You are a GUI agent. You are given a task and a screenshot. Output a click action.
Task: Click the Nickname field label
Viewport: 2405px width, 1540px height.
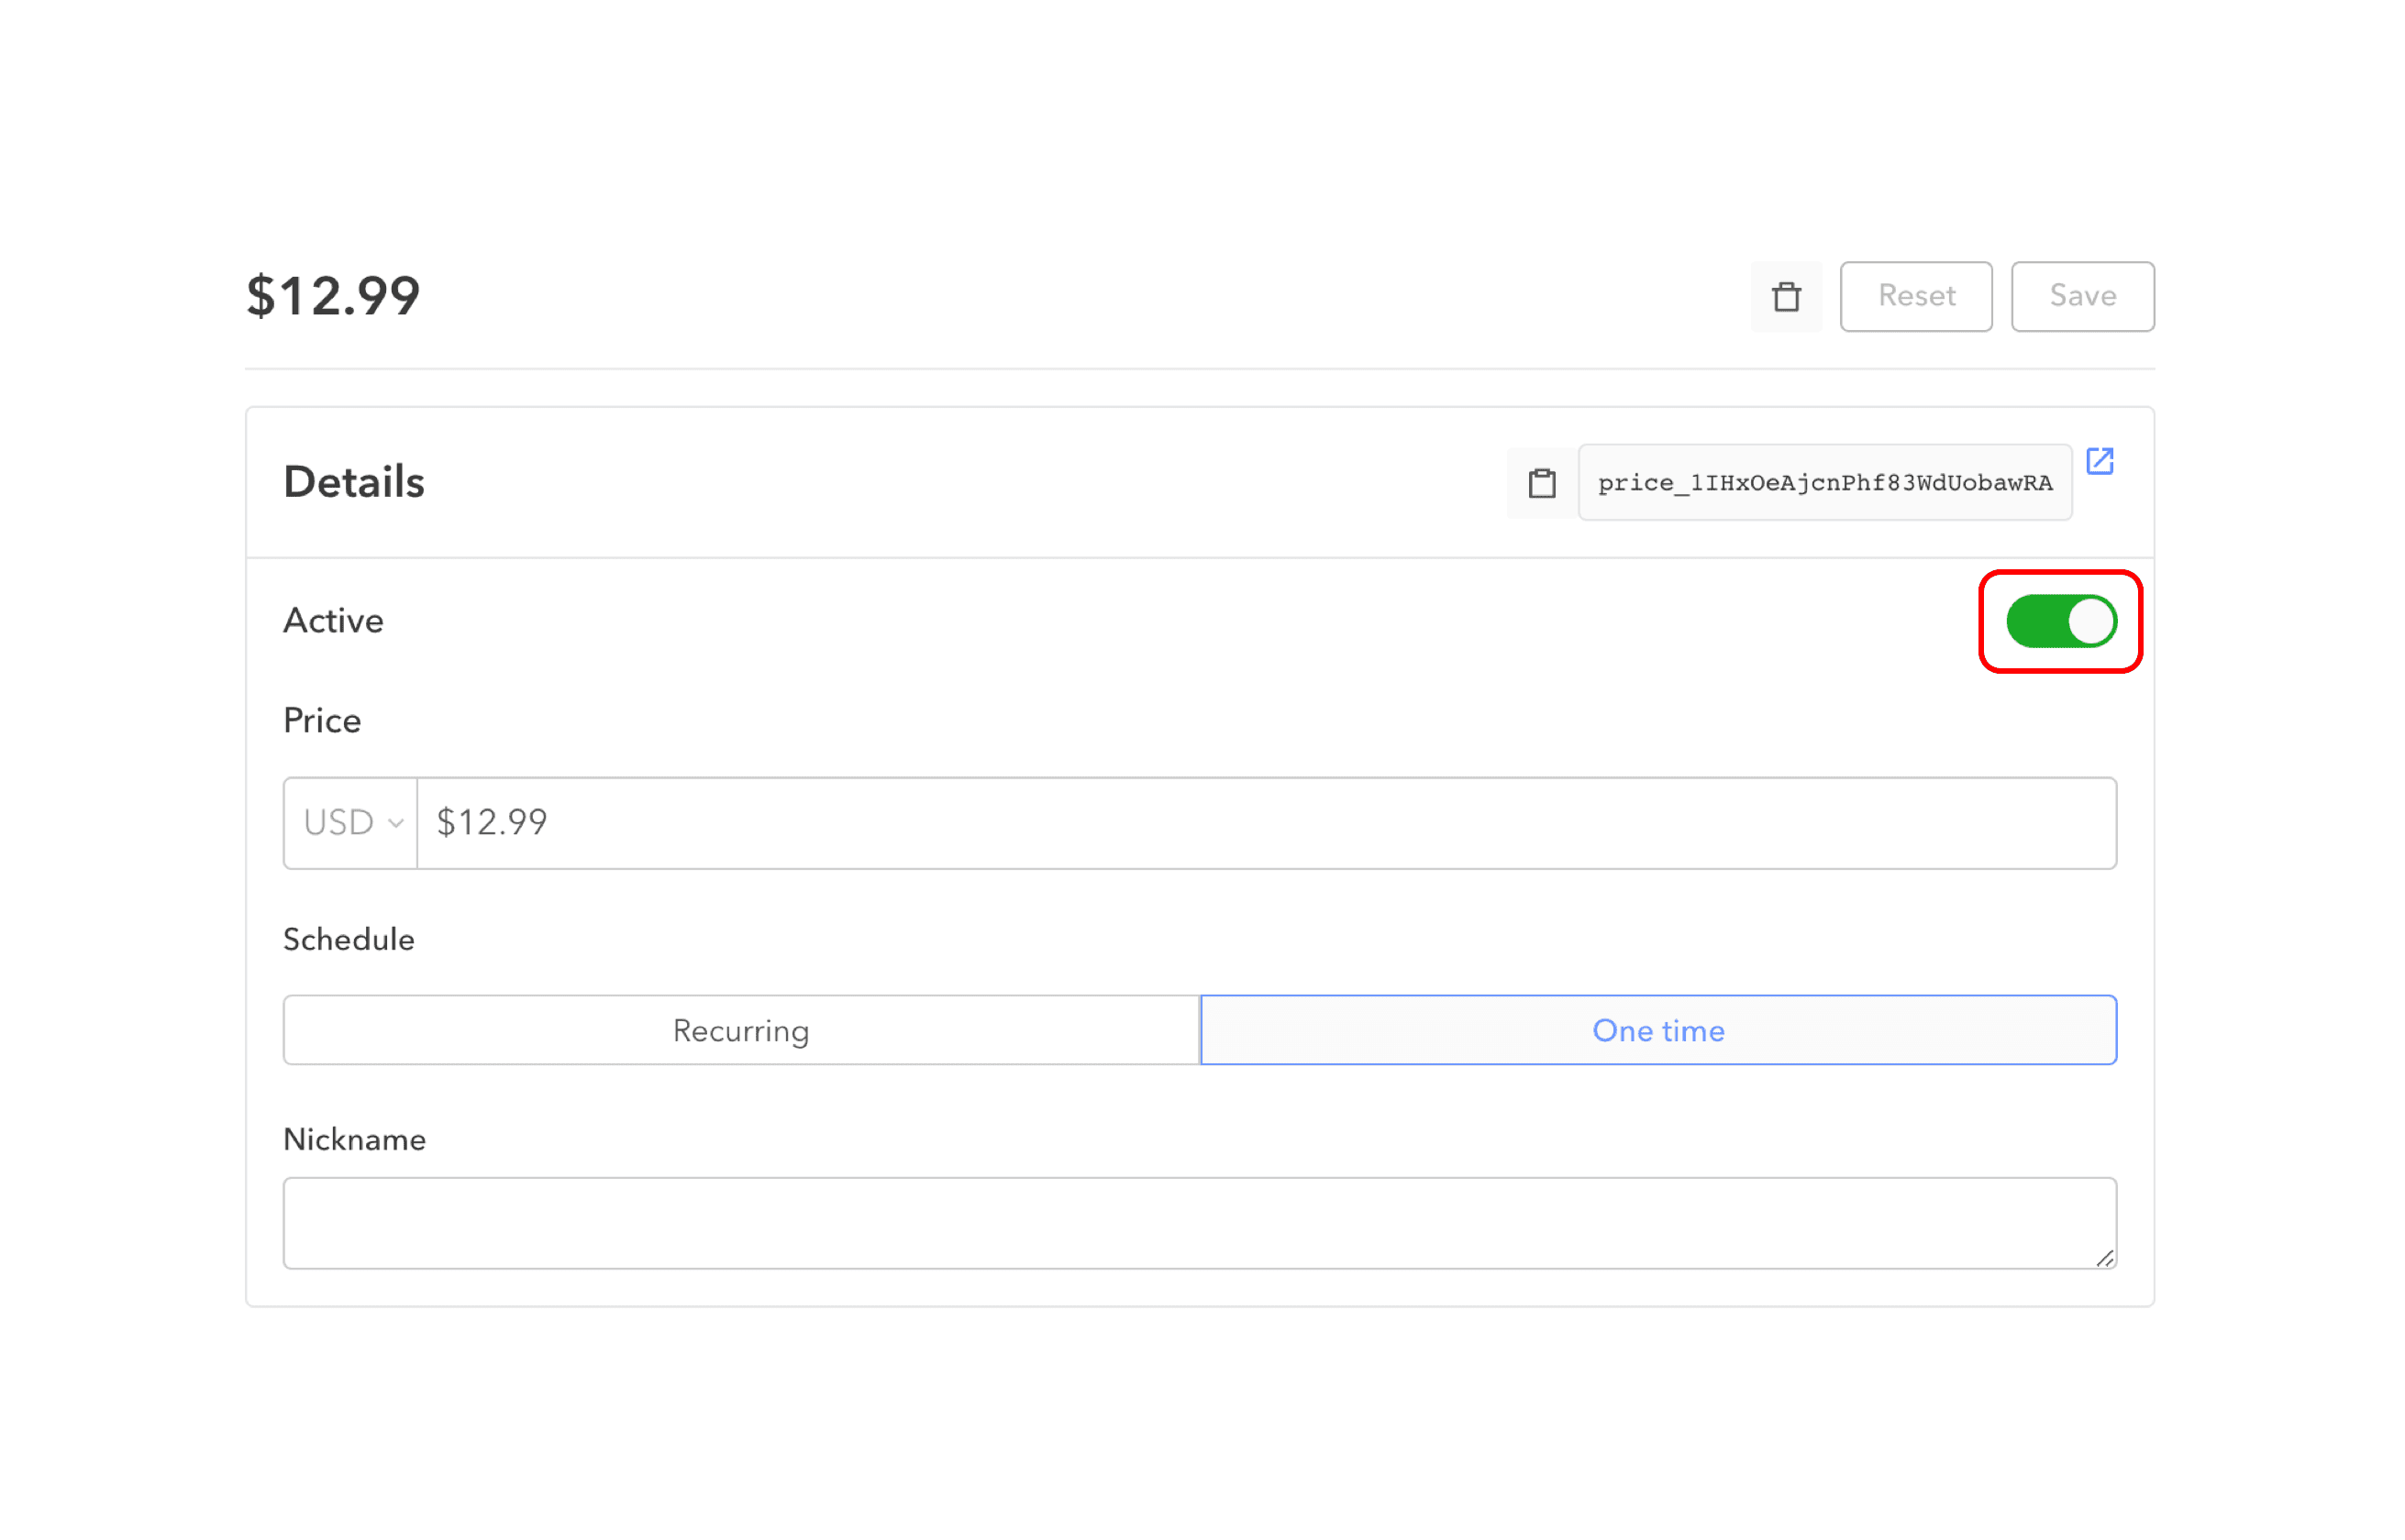pos(354,1139)
